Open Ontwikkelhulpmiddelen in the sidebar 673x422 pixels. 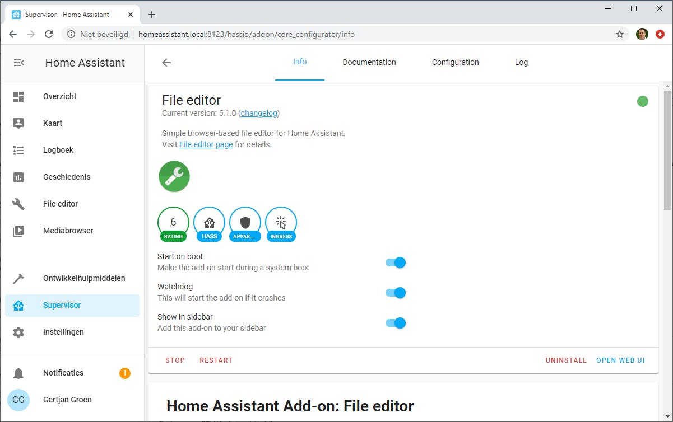72,278
